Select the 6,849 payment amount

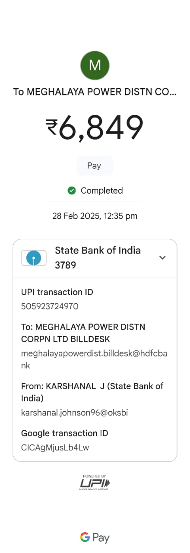(101, 127)
